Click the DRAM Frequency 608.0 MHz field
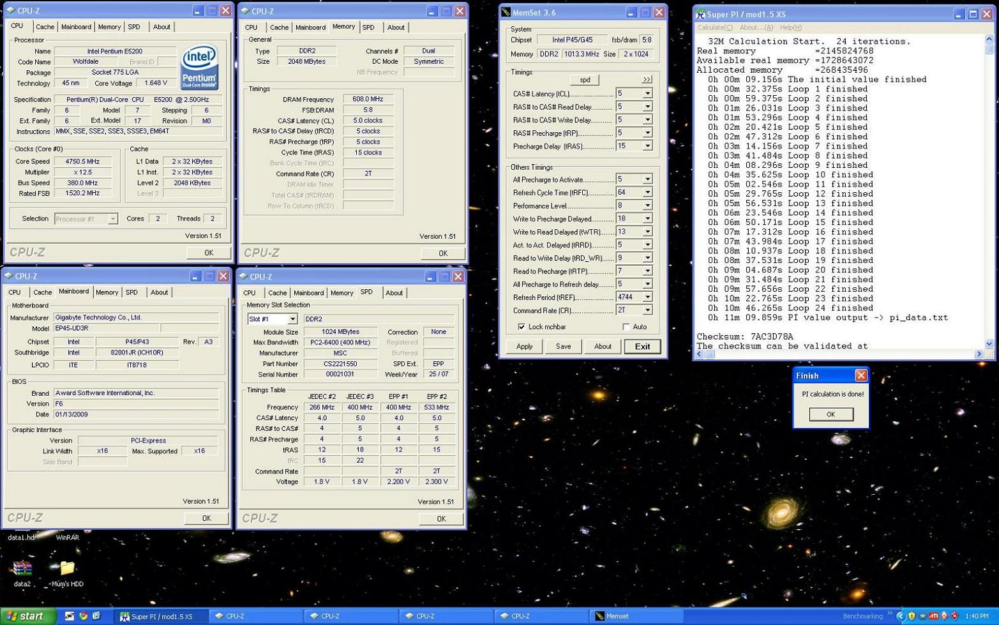Viewport: 999px width, 625px height. coord(368,99)
